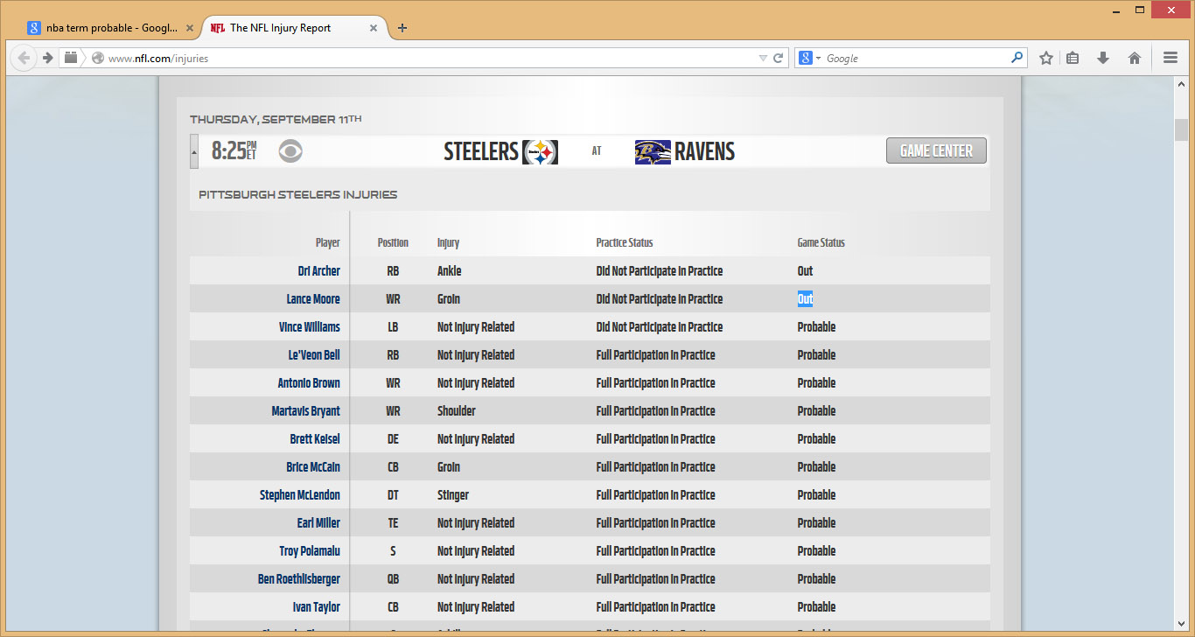The width and height of the screenshot is (1195, 637).
Task: Bookmark this page with star icon
Action: [1046, 58]
